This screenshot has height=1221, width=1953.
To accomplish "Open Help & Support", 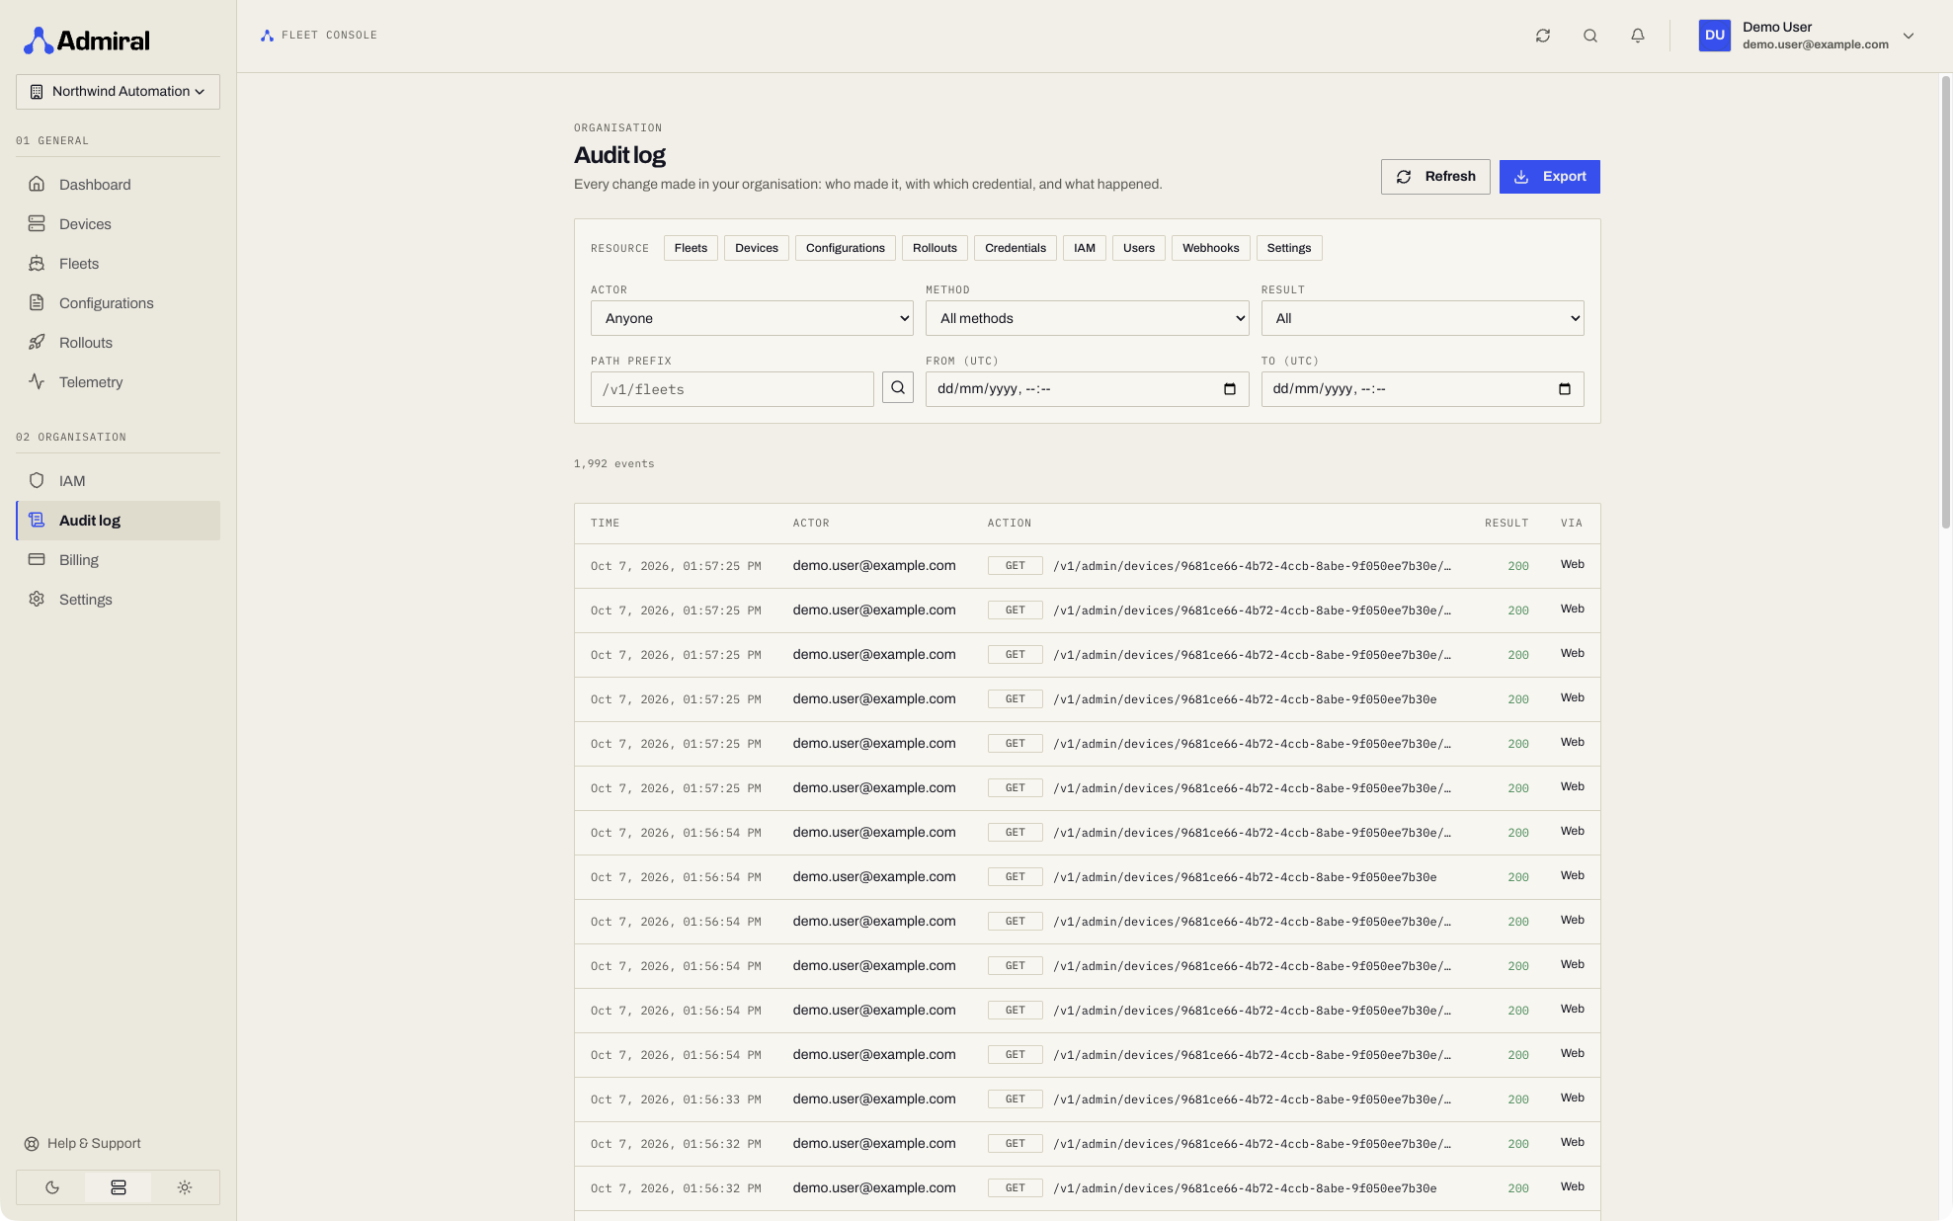I will click(x=83, y=1144).
